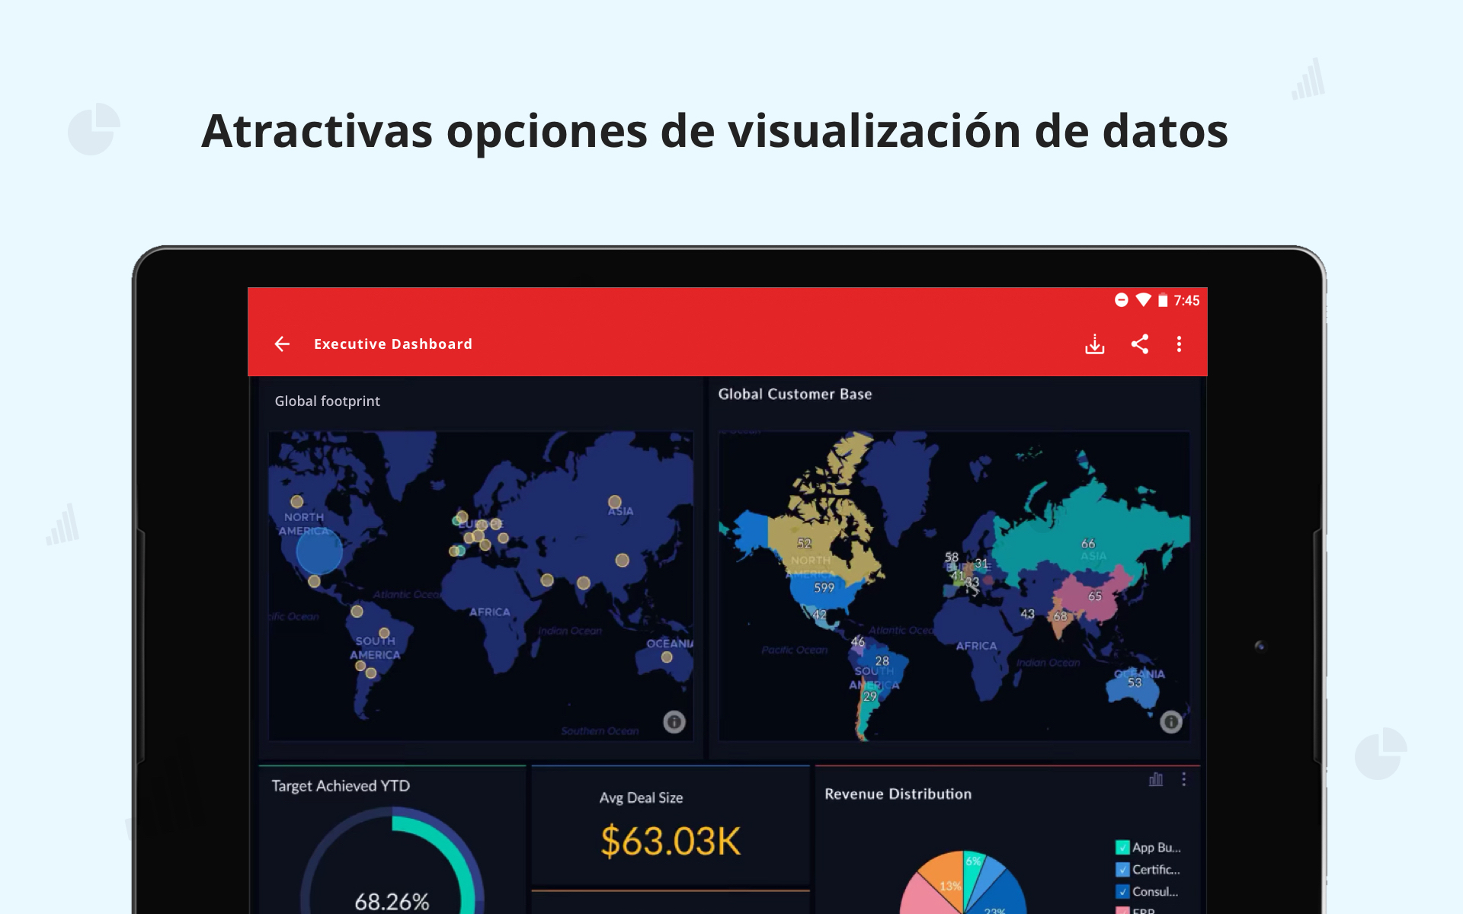This screenshot has width=1463, height=914.
Task: Select the Asia bubble marker
Action: coord(615,502)
